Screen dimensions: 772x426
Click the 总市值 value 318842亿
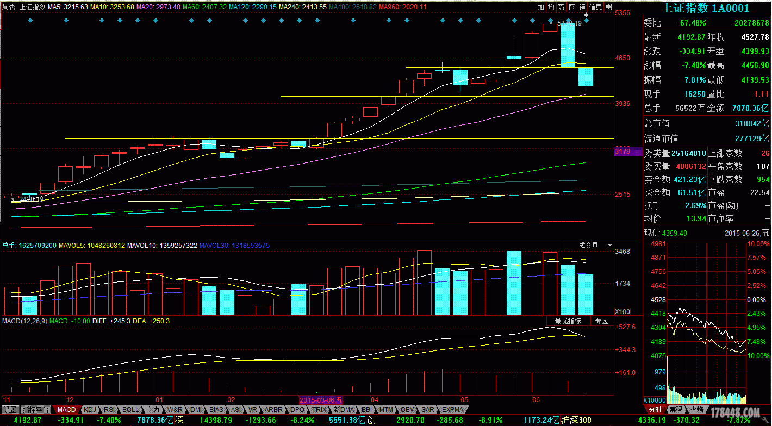click(752, 124)
